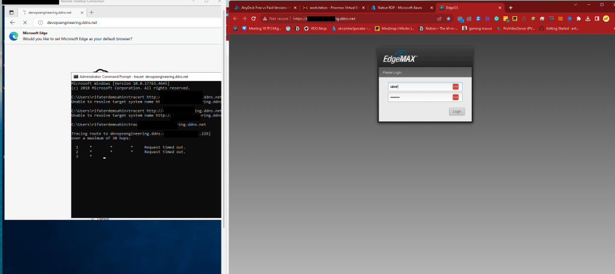Click the red password manager icon in password field
Screen dimensions: 615x274
click(x=456, y=97)
